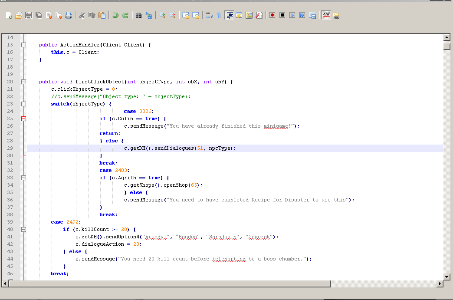Start recording a macro

pyautogui.click(x=272, y=15)
